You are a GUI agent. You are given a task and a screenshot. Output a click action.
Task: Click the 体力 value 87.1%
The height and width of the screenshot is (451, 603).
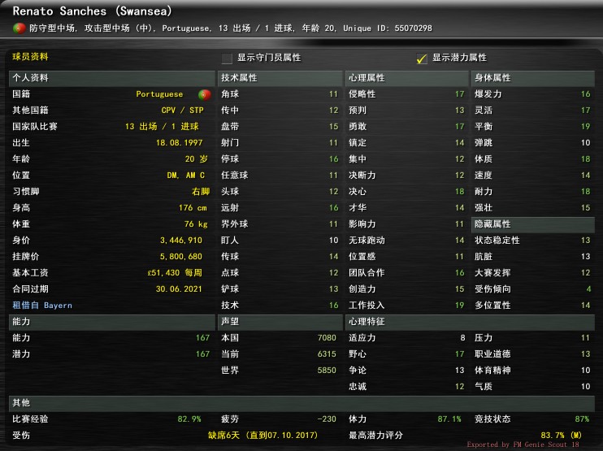[x=449, y=419]
